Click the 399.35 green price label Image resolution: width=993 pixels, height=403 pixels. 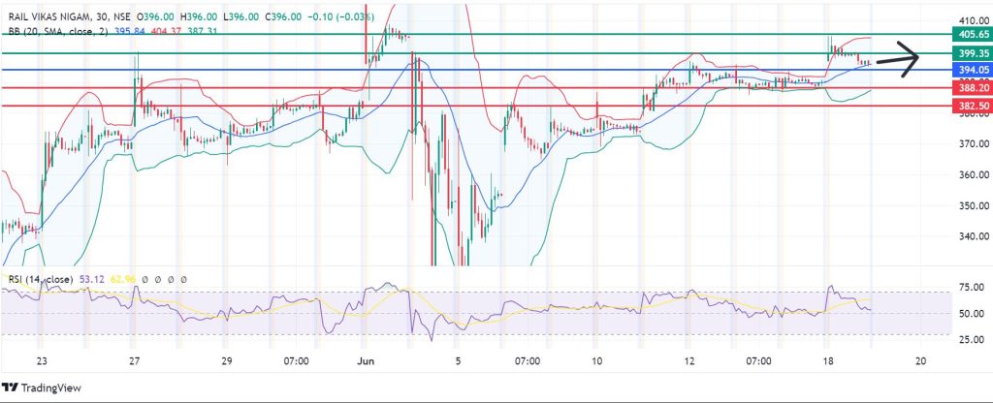(972, 54)
